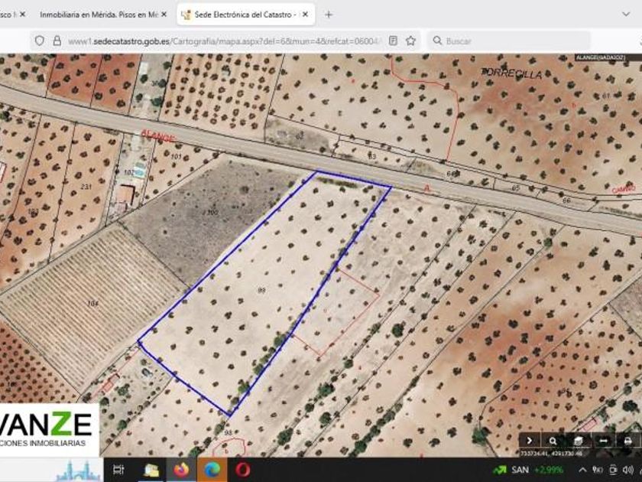642x482 pixels.
Task: Open a new browser tab
Action: point(329,15)
